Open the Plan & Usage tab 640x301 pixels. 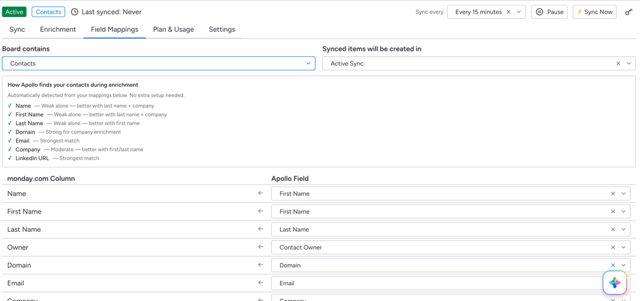(174, 30)
